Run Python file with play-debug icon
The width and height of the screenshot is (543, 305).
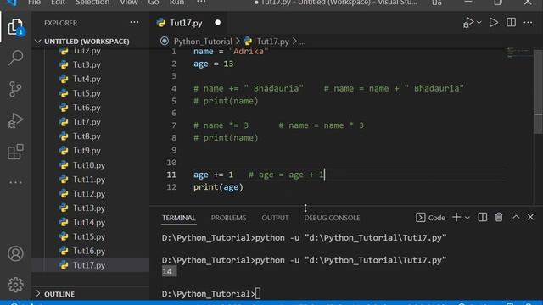tap(468, 23)
